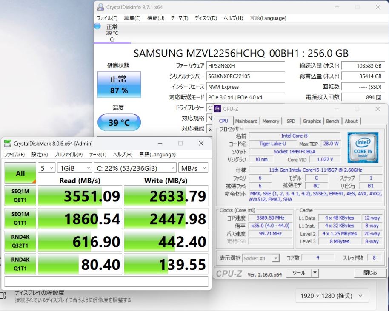The height and width of the screenshot is (311, 389).
Task: Open the drive dropdown showing C: 22%
Action: [x=135, y=168]
